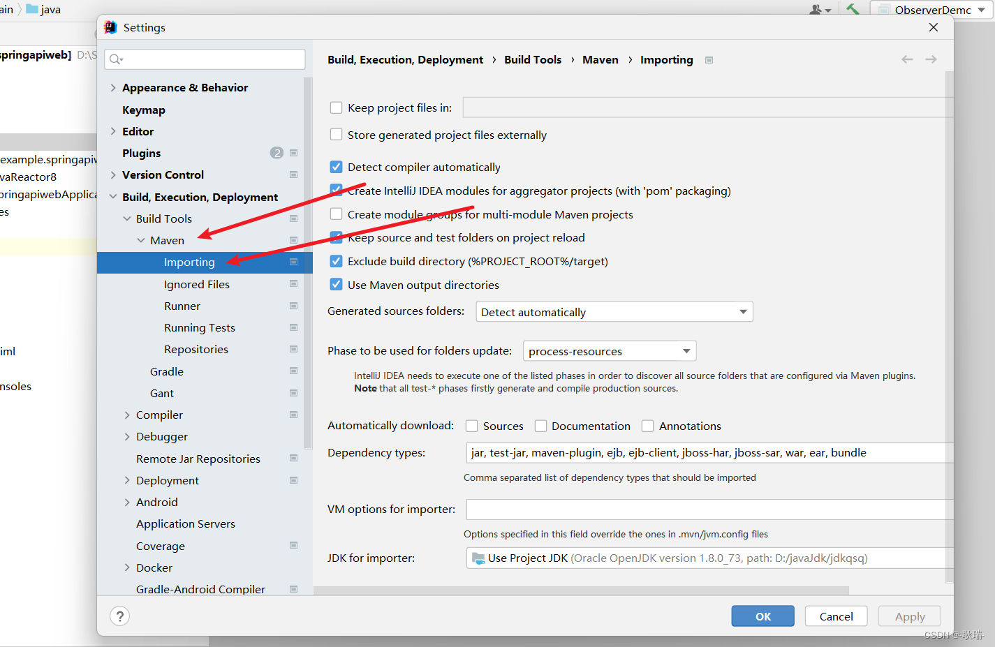Confirm settings with OK button
Image resolution: width=995 pixels, height=647 pixels.
[x=762, y=616]
